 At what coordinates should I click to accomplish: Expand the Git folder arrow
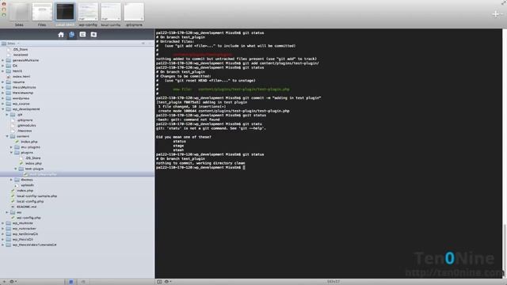pos(3,66)
